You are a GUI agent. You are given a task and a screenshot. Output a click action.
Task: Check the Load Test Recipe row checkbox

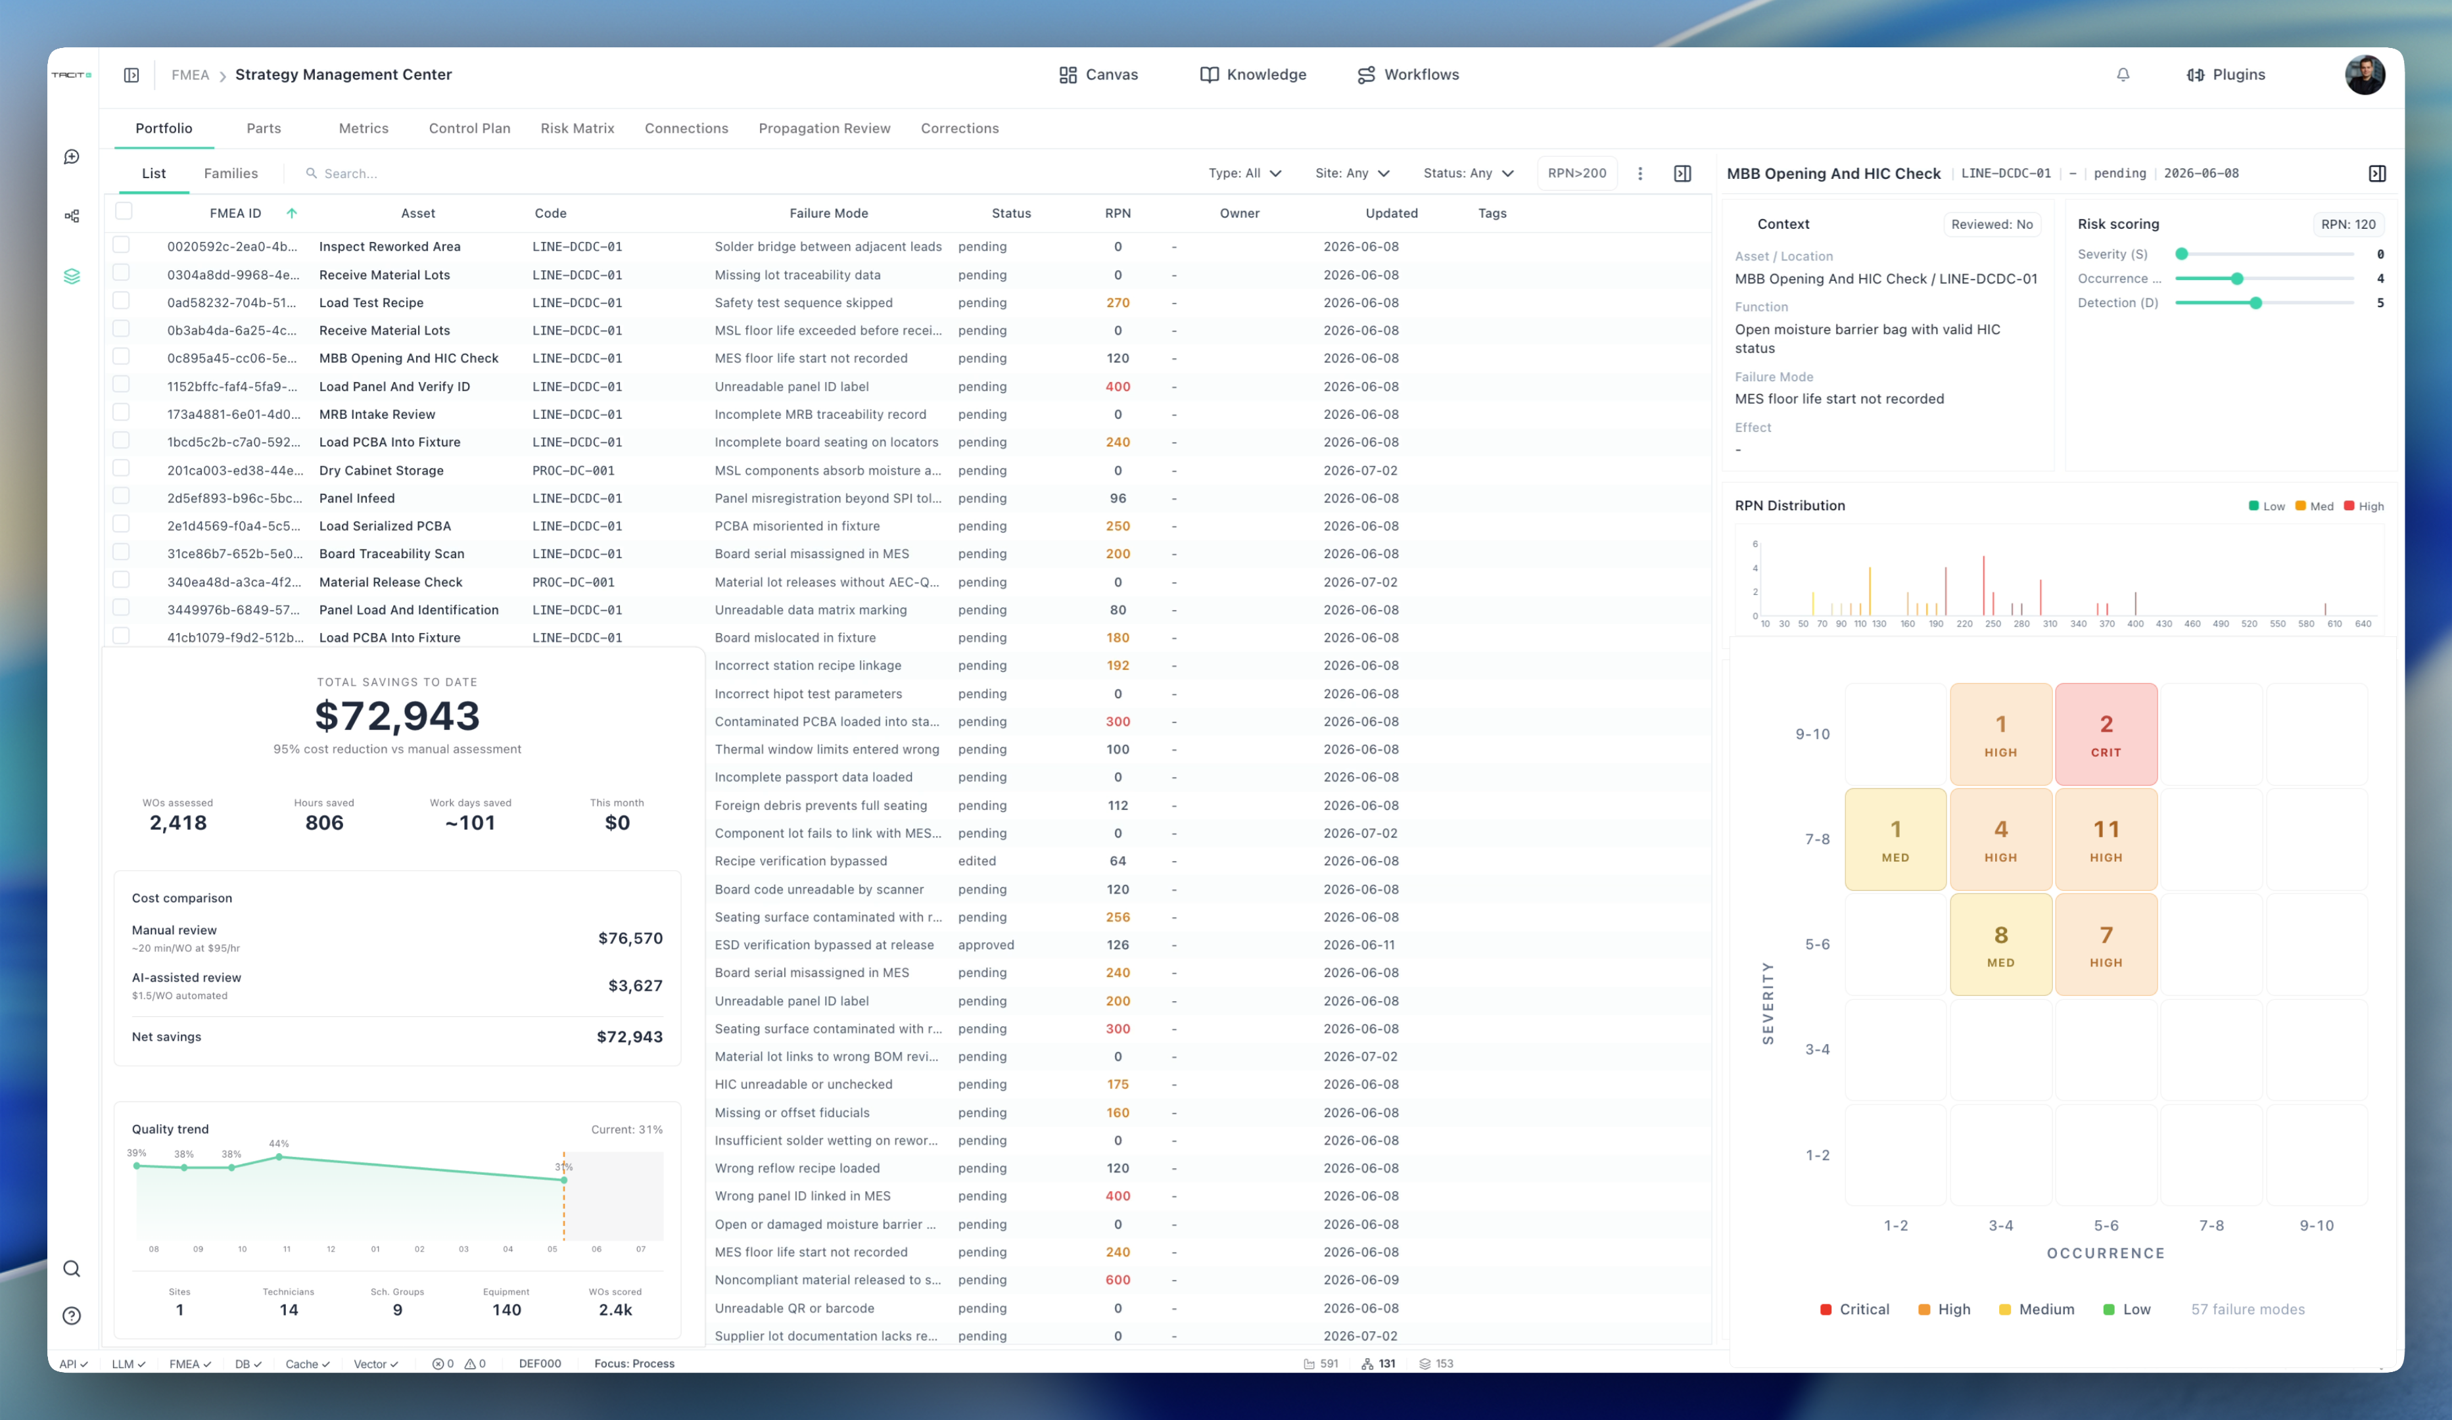pyautogui.click(x=122, y=302)
